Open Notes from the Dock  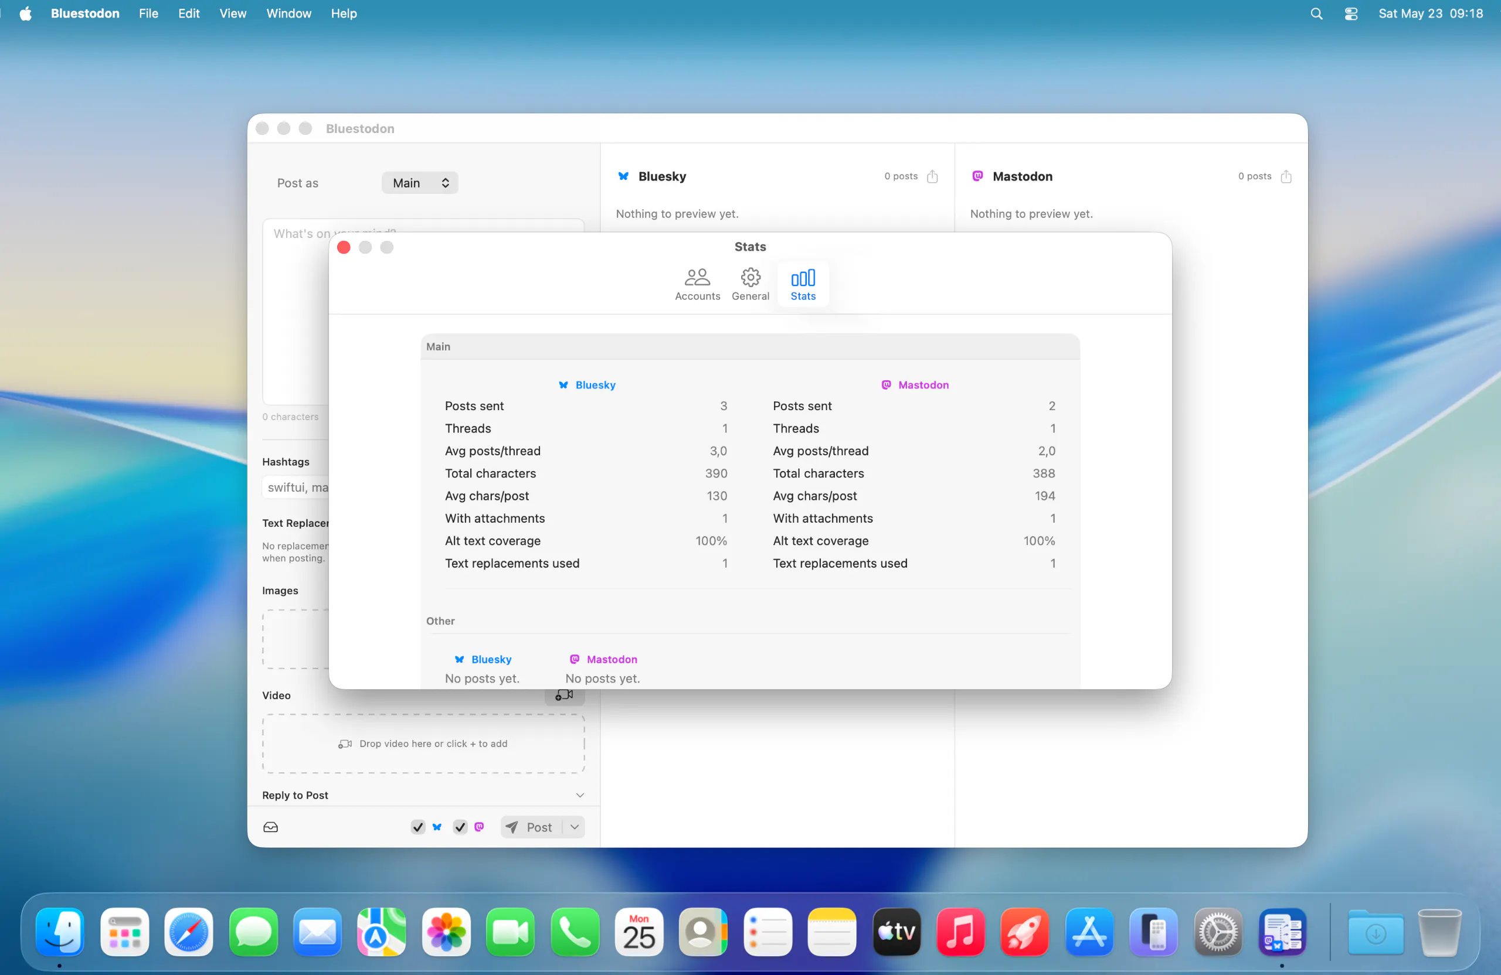pyautogui.click(x=832, y=932)
